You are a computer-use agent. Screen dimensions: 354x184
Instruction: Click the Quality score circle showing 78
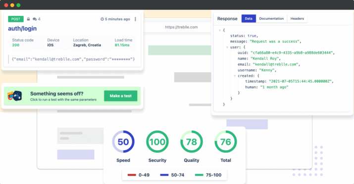tap(192, 142)
